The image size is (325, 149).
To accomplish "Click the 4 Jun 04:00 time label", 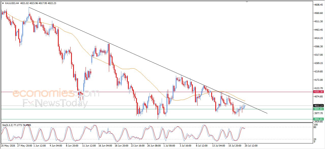I will tap(56, 146).
